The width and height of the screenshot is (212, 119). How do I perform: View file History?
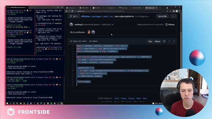[x=170, y=24]
